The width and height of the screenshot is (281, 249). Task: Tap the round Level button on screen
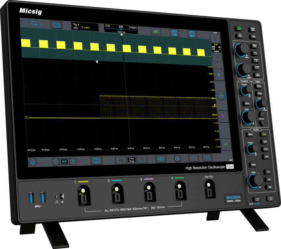point(221,95)
